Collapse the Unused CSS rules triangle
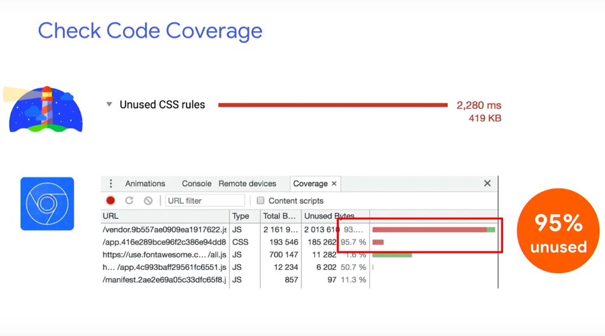This screenshot has width=605, height=336. click(x=109, y=104)
